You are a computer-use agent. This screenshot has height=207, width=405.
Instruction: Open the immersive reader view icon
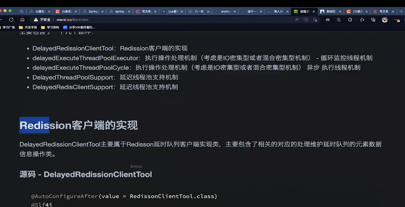(x=306, y=20)
